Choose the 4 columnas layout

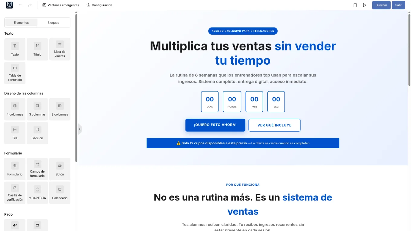click(x=15, y=109)
